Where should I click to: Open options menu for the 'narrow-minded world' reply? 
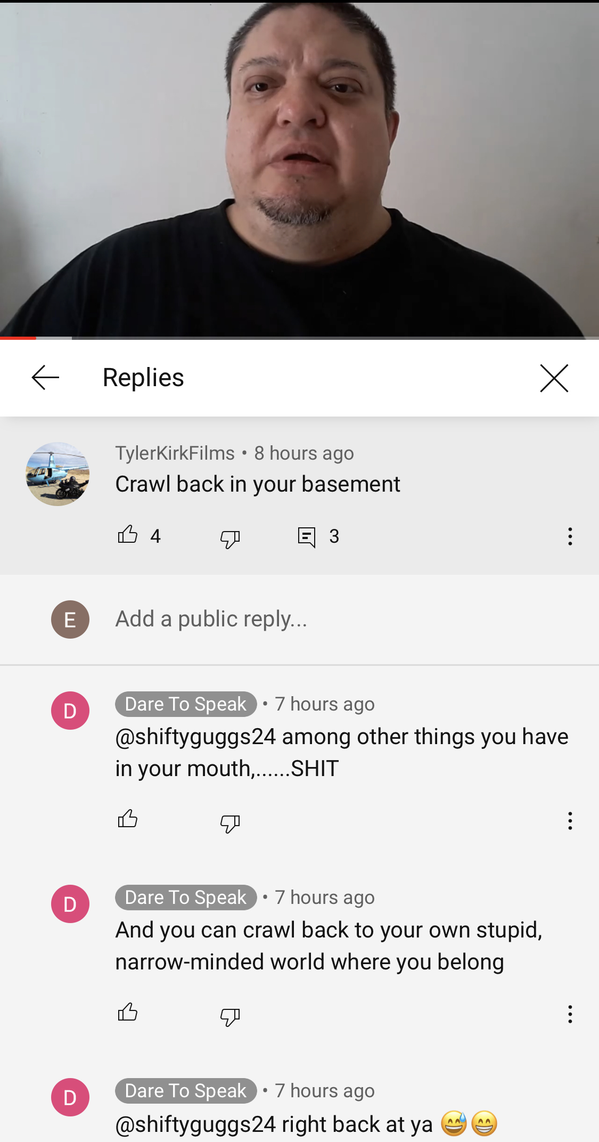pyautogui.click(x=570, y=1014)
